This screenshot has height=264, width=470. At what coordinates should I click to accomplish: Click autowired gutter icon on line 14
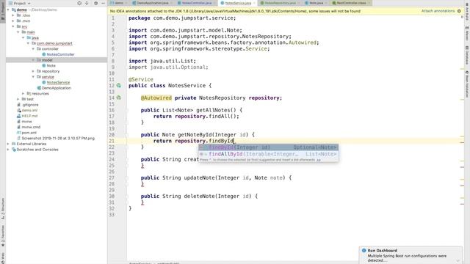point(119,98)
